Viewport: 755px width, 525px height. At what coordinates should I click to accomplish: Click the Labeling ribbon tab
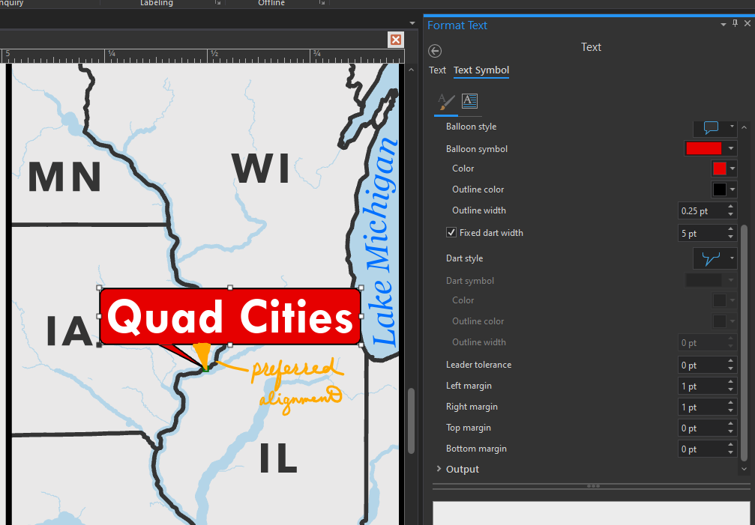[156, 3]
